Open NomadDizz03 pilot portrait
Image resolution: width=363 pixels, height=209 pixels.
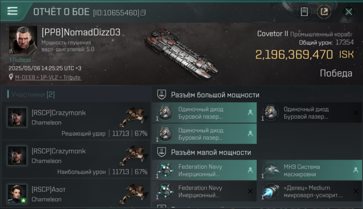23,40
